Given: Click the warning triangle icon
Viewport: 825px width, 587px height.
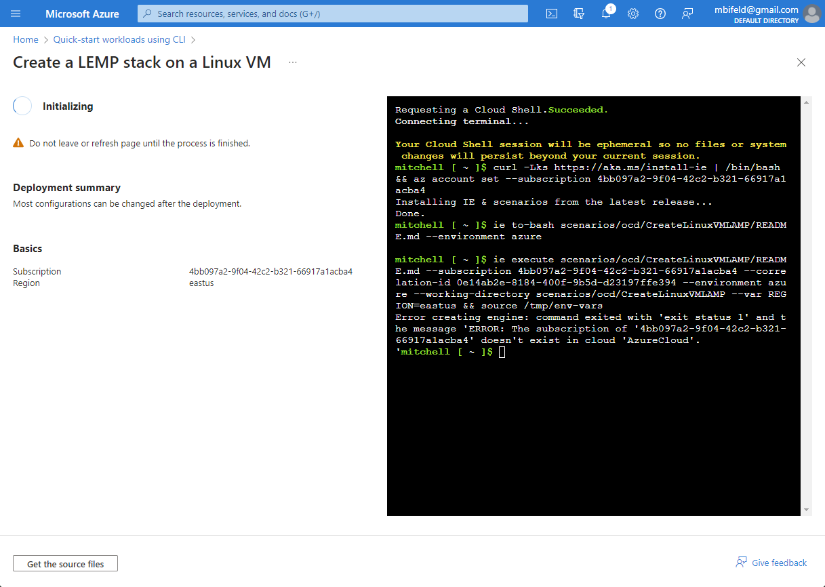Looking at the screenshot, I should (18, 143).
